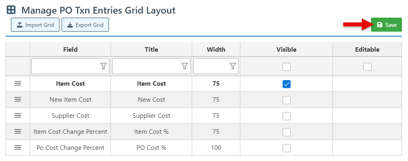This screenshot has width=408, height=161.
Task: Click drag handle for Po Cost Change Percent
Action: pyautogui.click(x=18, y=147)
